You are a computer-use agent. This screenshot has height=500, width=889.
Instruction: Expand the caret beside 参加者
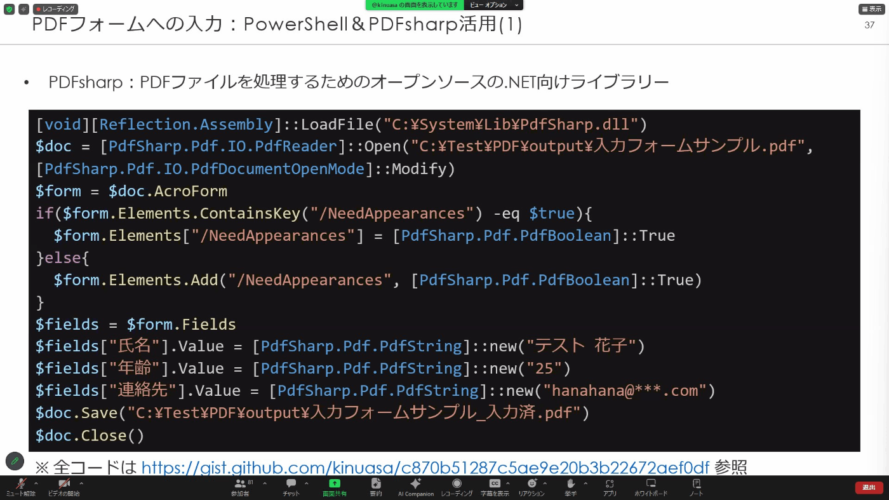264,483
